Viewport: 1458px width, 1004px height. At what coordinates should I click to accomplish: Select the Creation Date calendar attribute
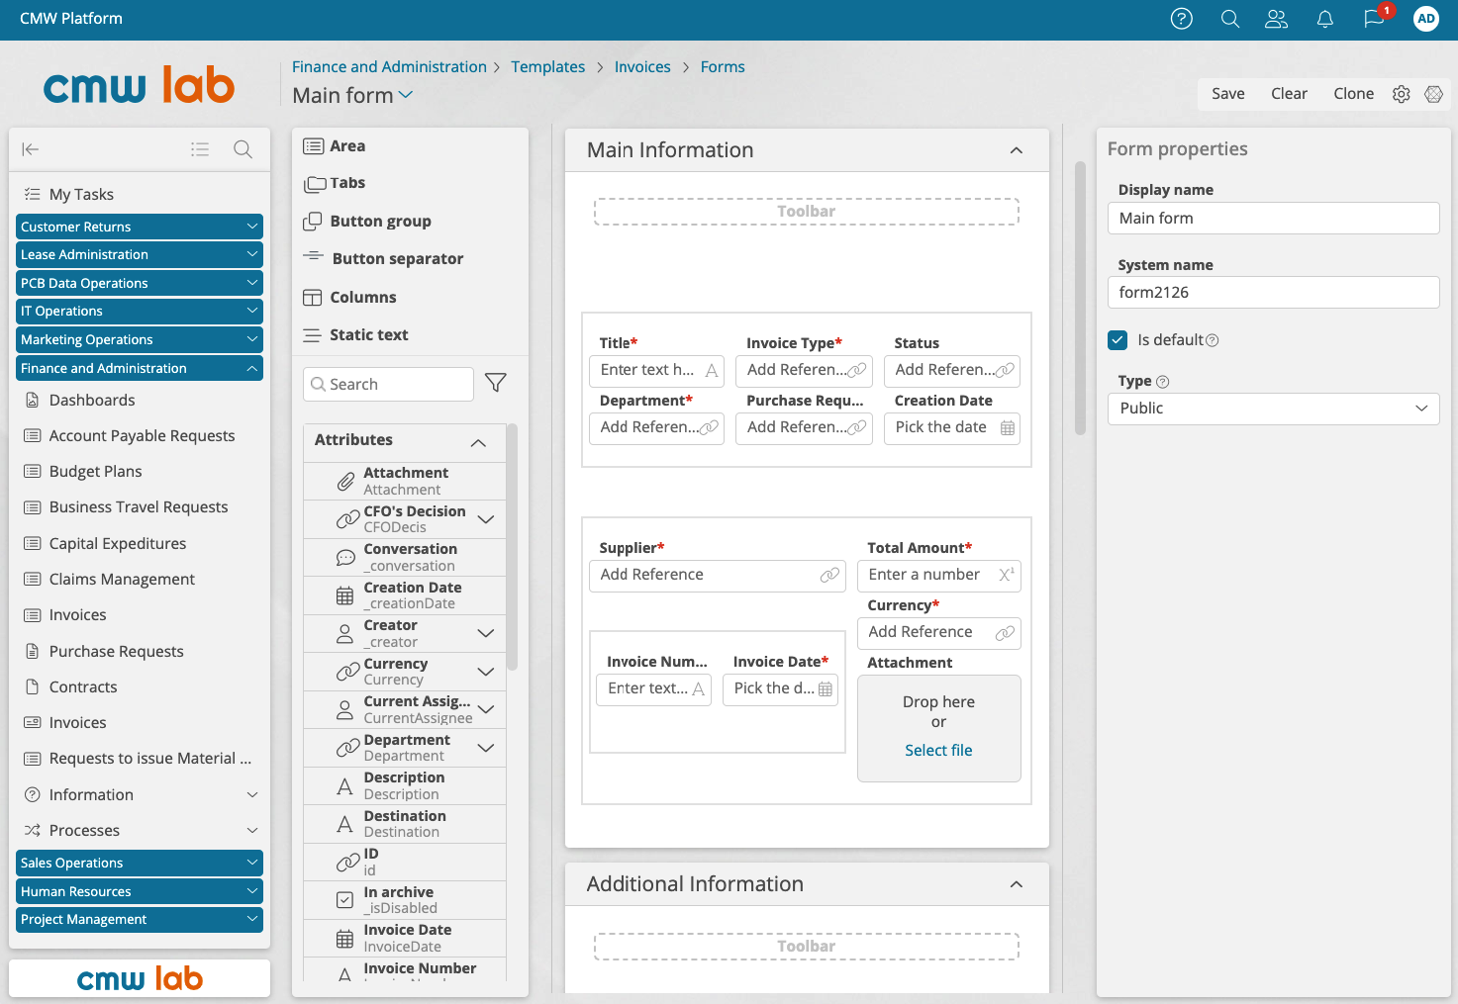point(345,595)
